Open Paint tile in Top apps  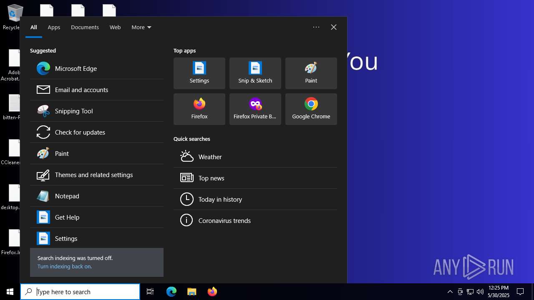coord(311,73)
